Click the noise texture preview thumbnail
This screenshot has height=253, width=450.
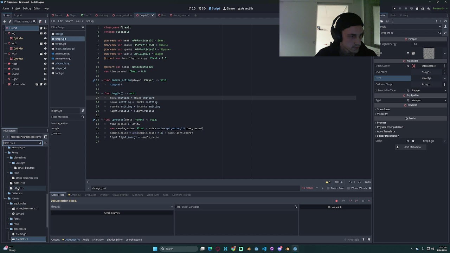[429, 53]
